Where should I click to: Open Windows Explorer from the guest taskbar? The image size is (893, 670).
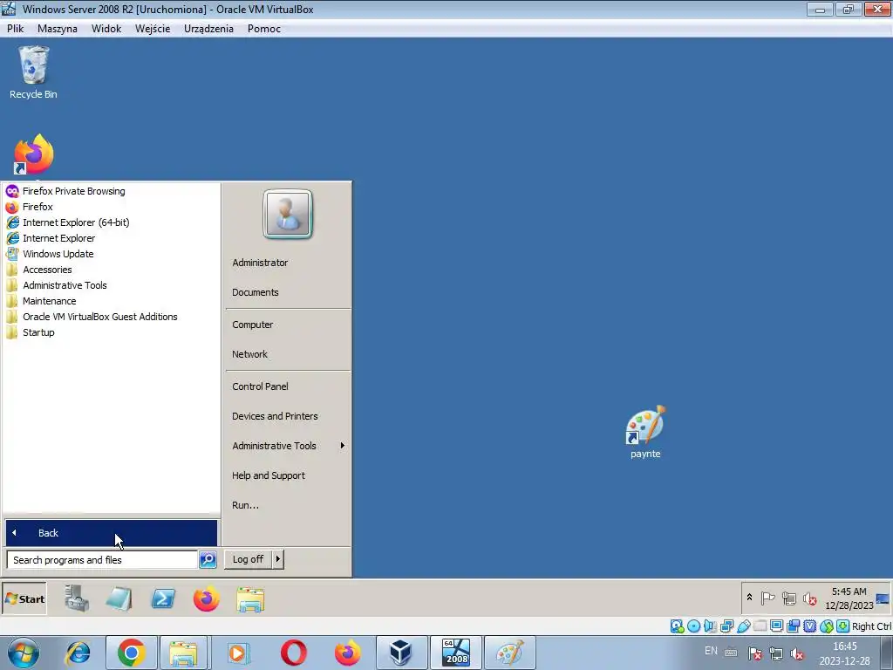(x=250, y=599)
